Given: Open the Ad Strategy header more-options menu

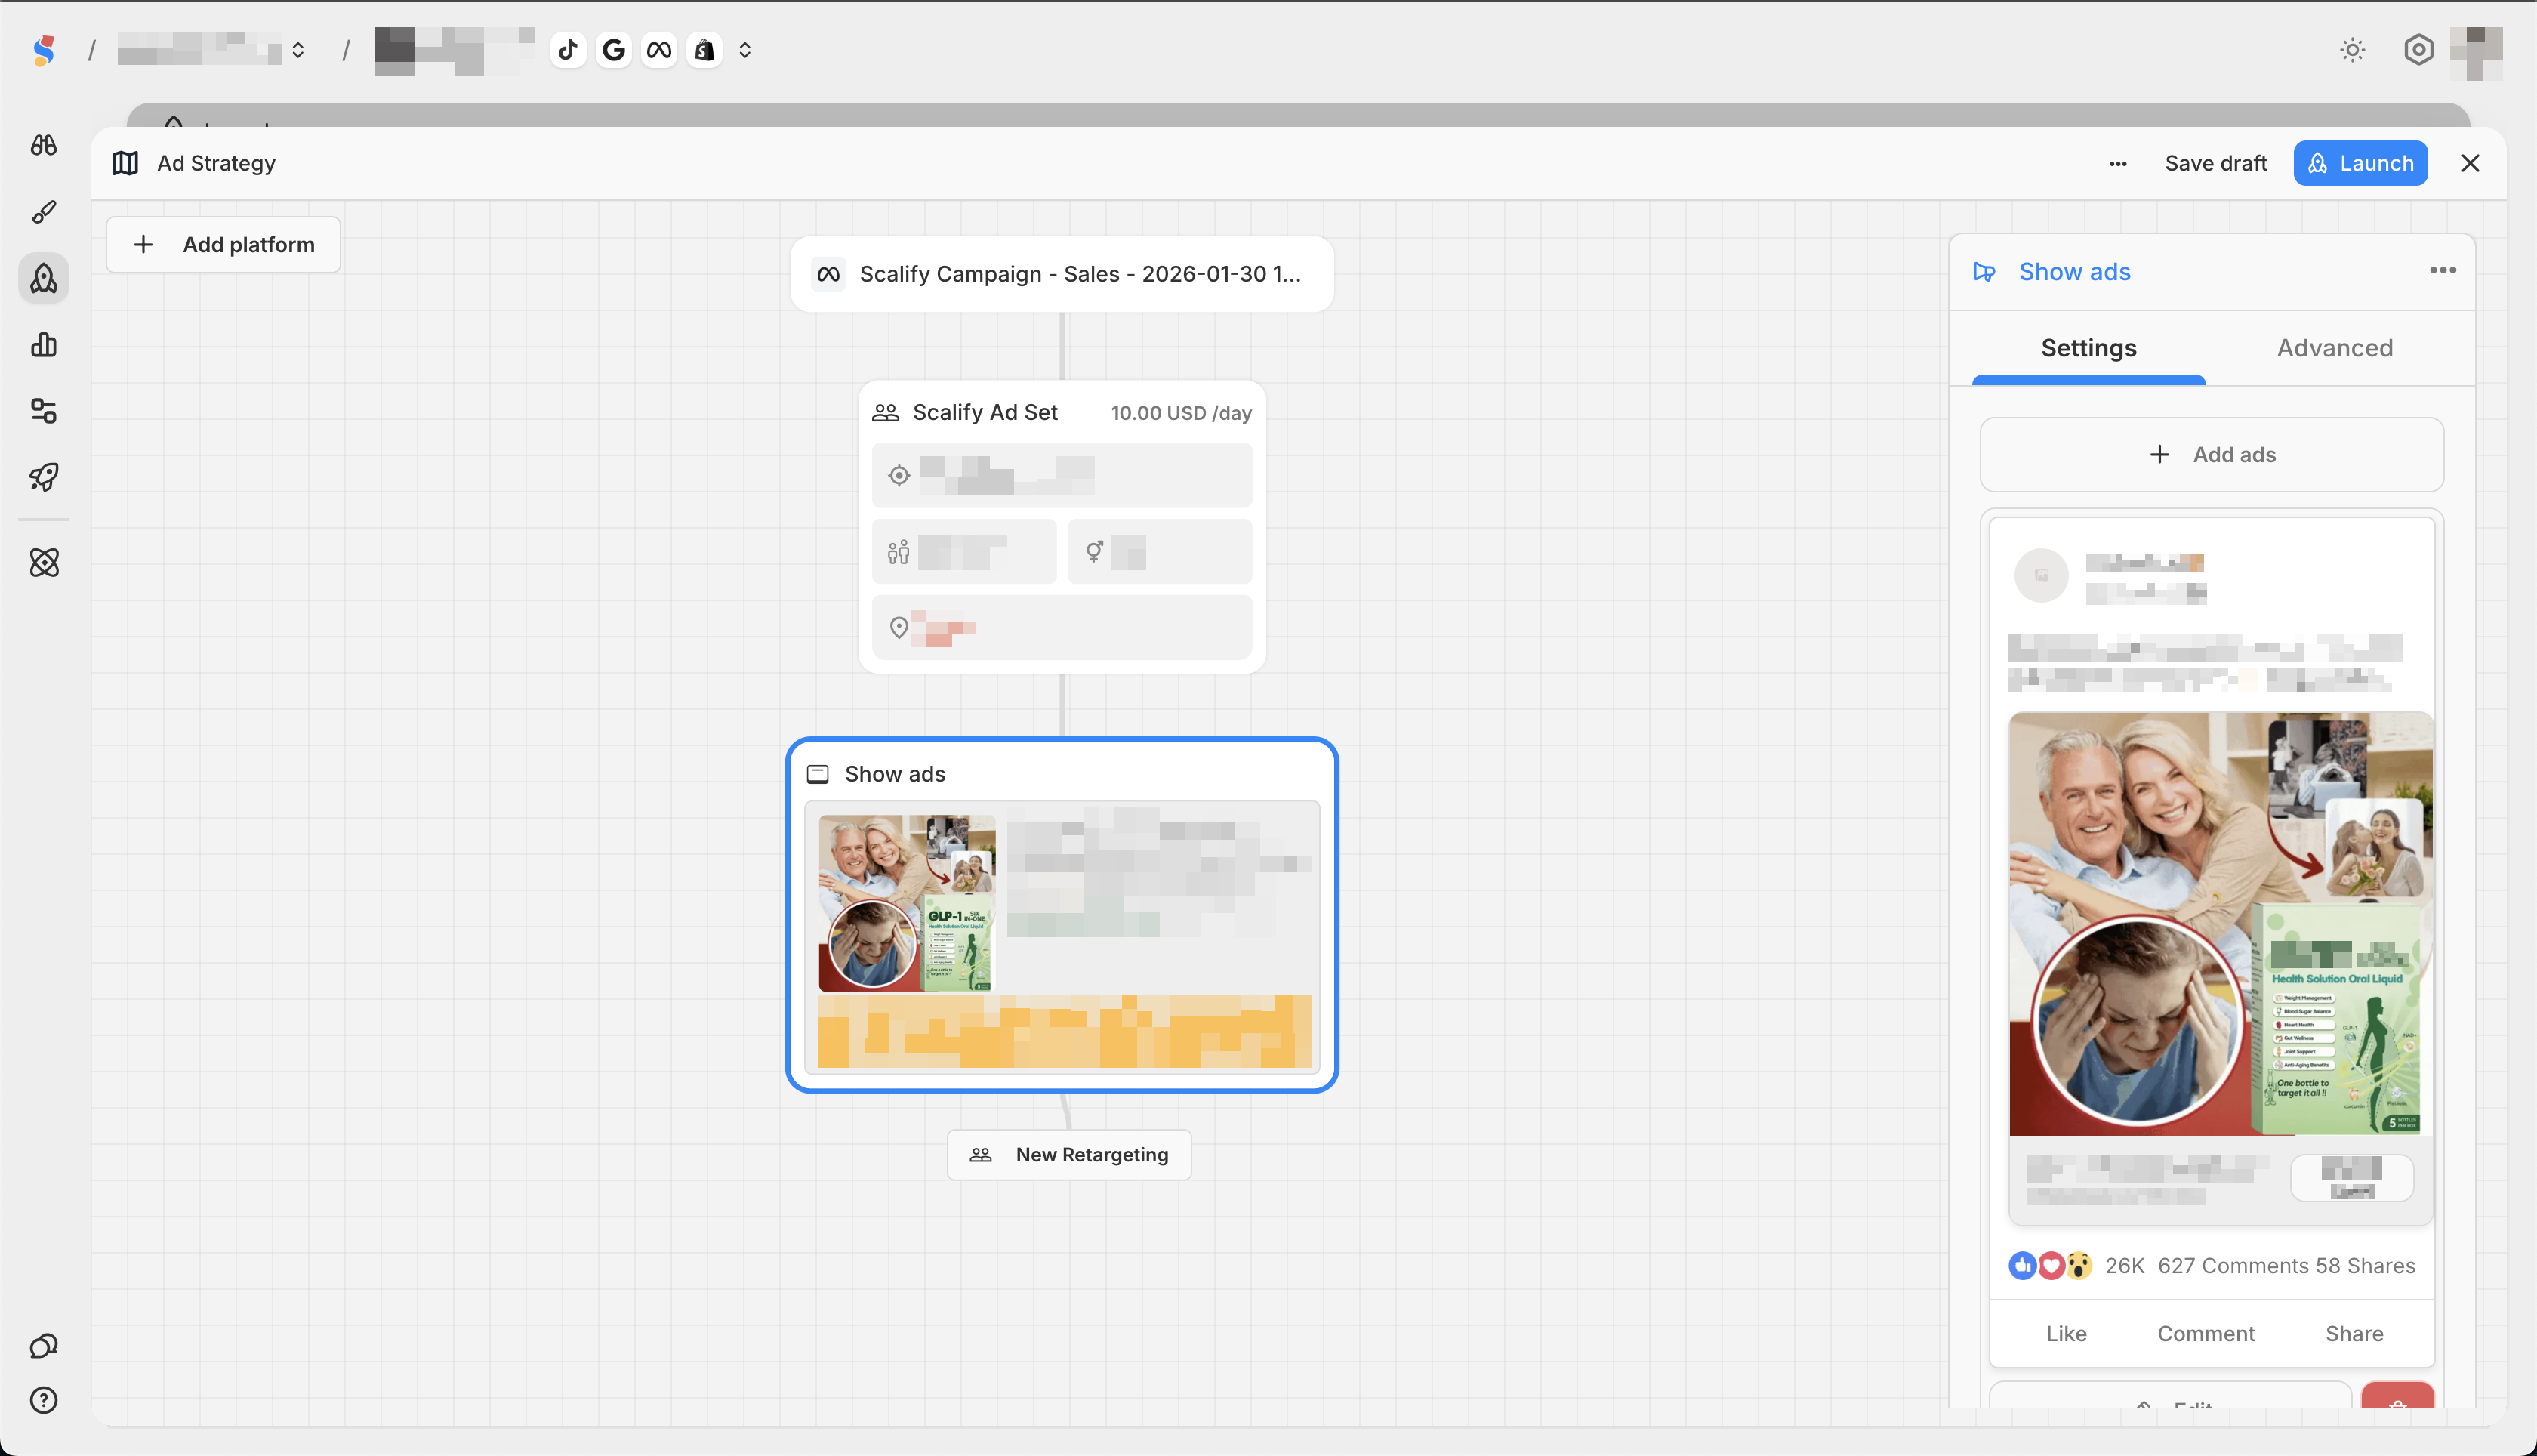Looking at the screenshot, I should pyautogui.click(x=2117, y=164).
